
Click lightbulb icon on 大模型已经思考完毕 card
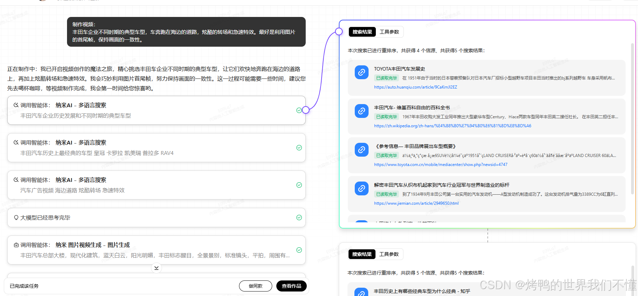coord(16,218)
